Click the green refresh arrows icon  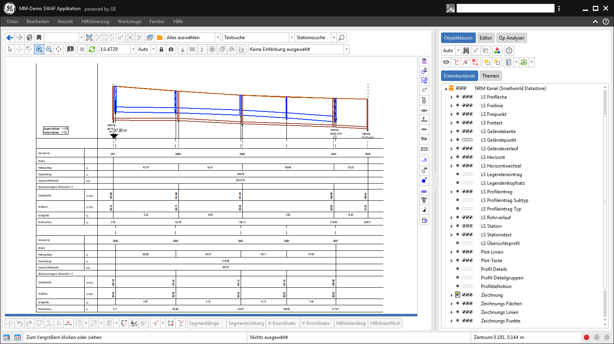(92, 49)
